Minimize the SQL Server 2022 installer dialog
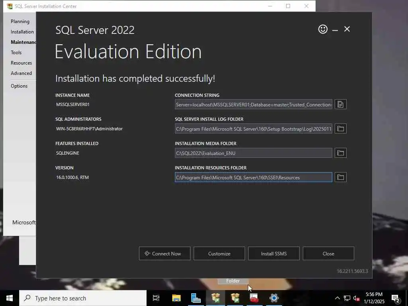 (335, 30)
